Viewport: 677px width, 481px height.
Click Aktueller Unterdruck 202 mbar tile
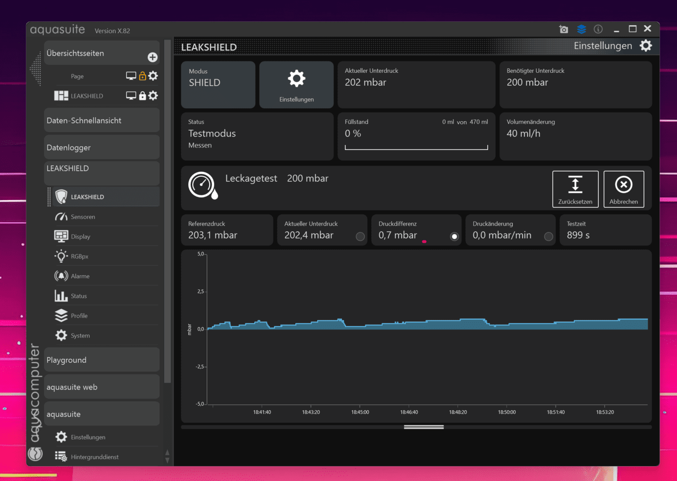pos(416,85)
